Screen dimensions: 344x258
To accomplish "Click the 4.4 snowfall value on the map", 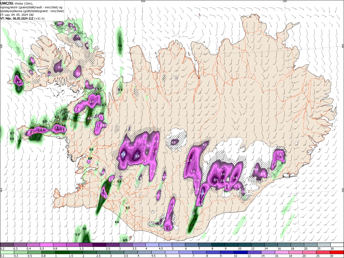I will point(202,193).
